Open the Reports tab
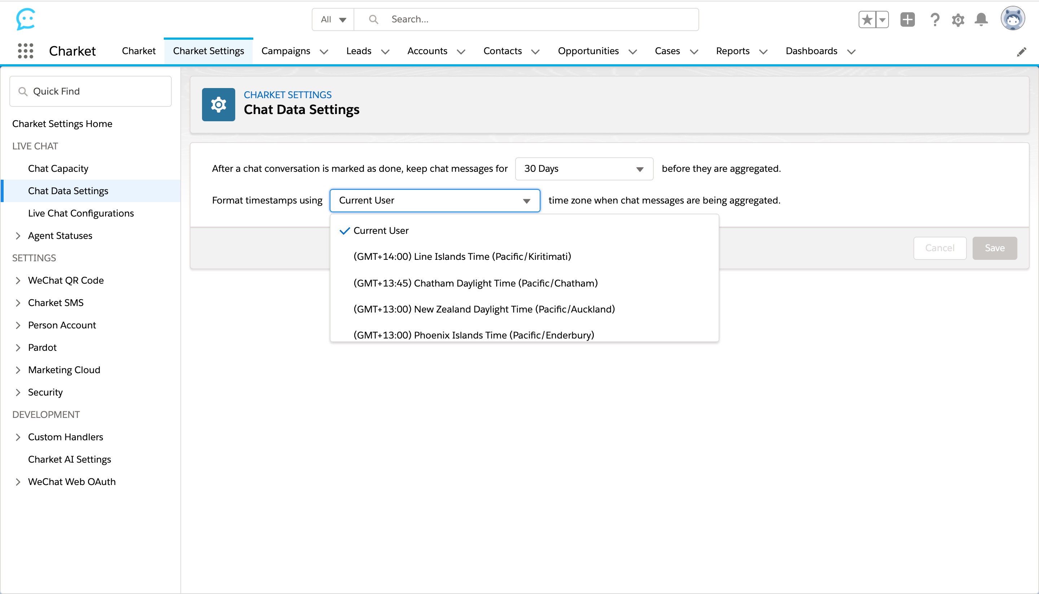The height and width of the screenshot is (594, 1039). pos(733,51)
